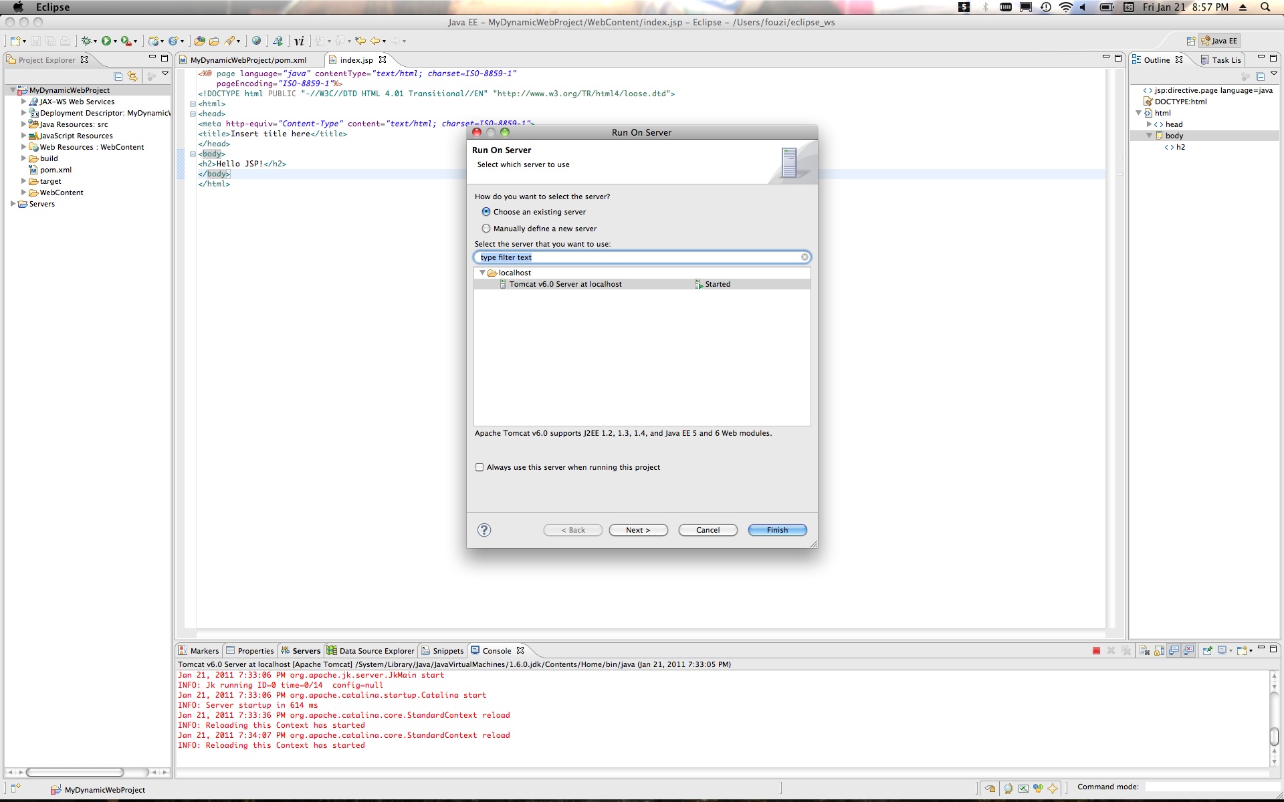This screenshot has width=1284, height=802.
Task: Toggle Show Console on Standard Error change
Action: pyautogui.click(x=1188, y=650)
